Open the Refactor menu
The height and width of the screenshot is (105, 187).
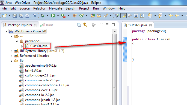coord(39,8)
